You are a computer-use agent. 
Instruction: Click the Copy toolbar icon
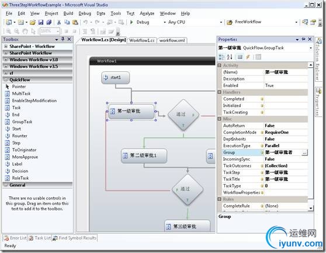coord(67,22)
